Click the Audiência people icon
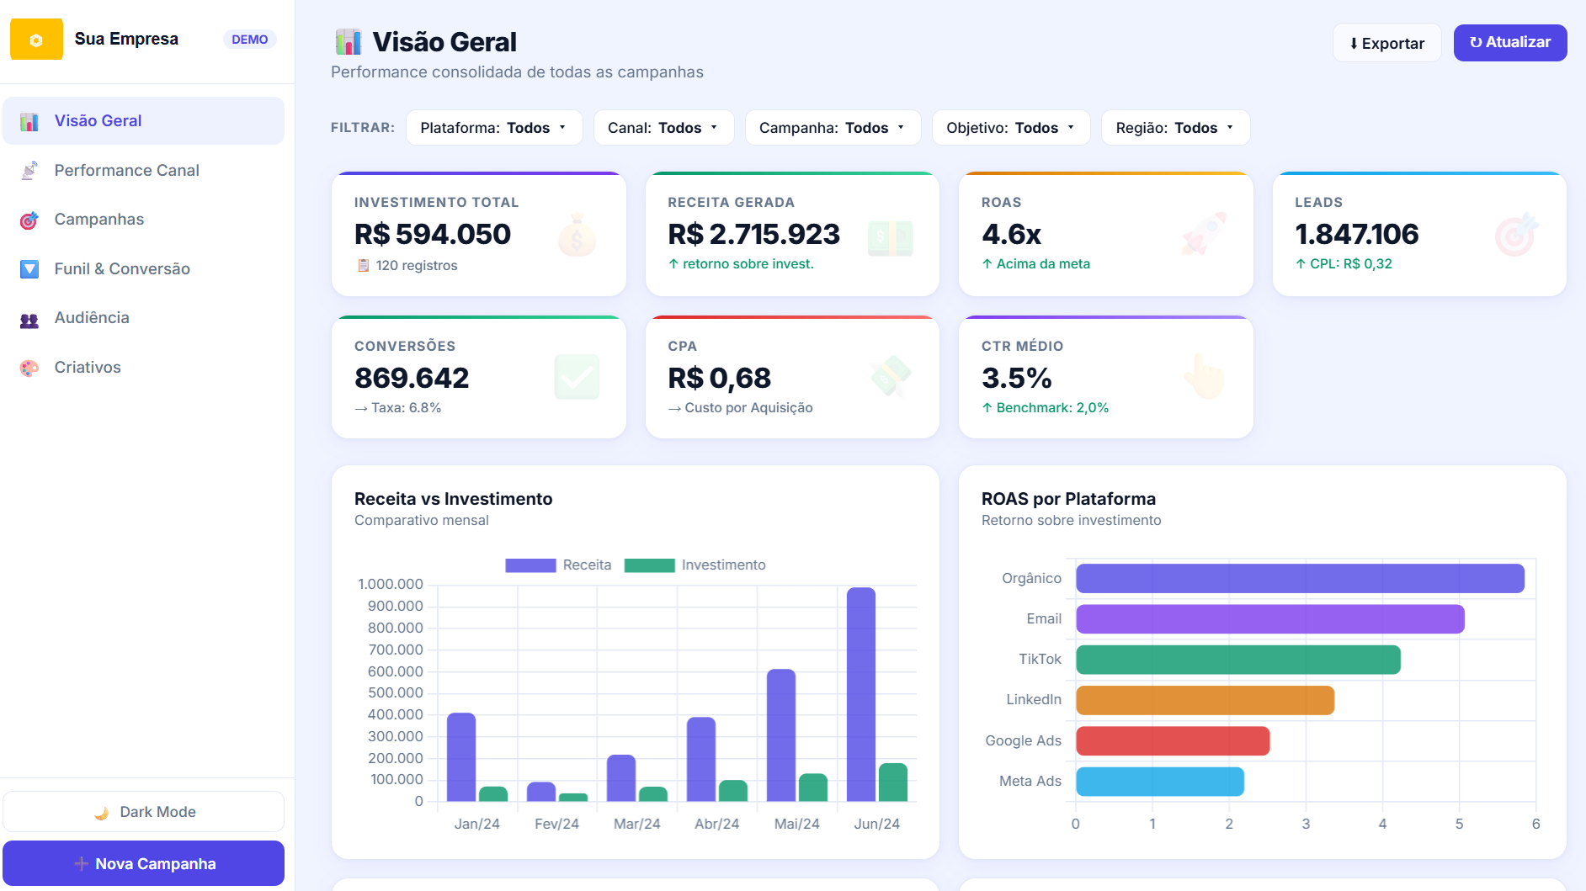 29,319
